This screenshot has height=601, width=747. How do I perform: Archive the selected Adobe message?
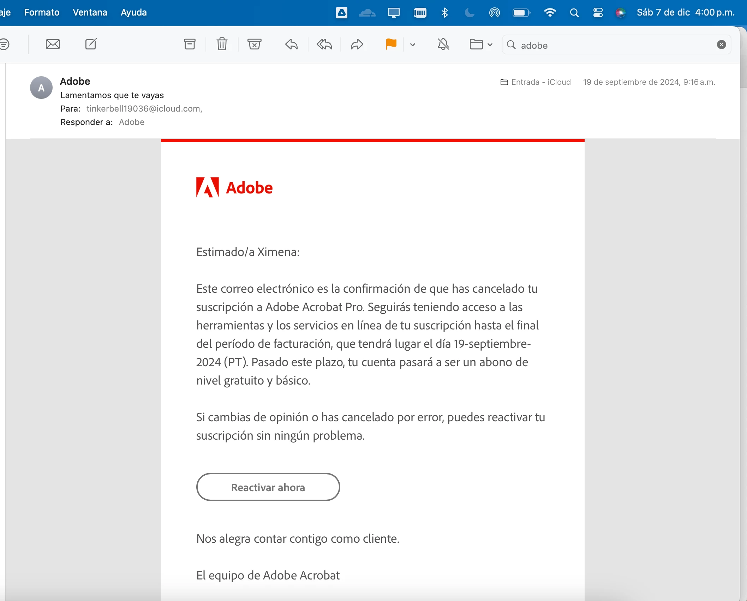(190, 44)
